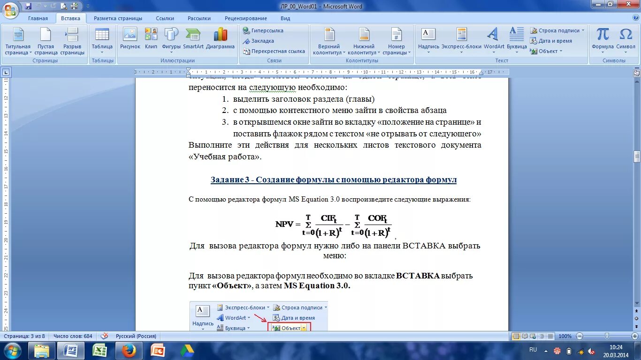
Task: Launch Firefox from the taskbar
Action: click(x=129, y=350)
